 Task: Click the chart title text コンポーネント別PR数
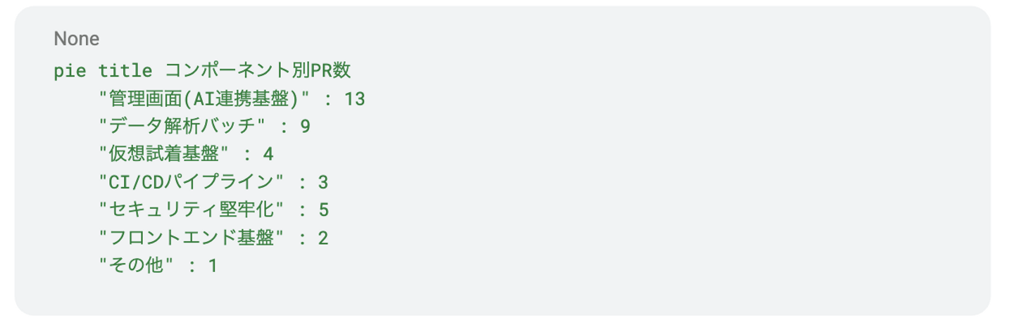[x=258, y=71]
